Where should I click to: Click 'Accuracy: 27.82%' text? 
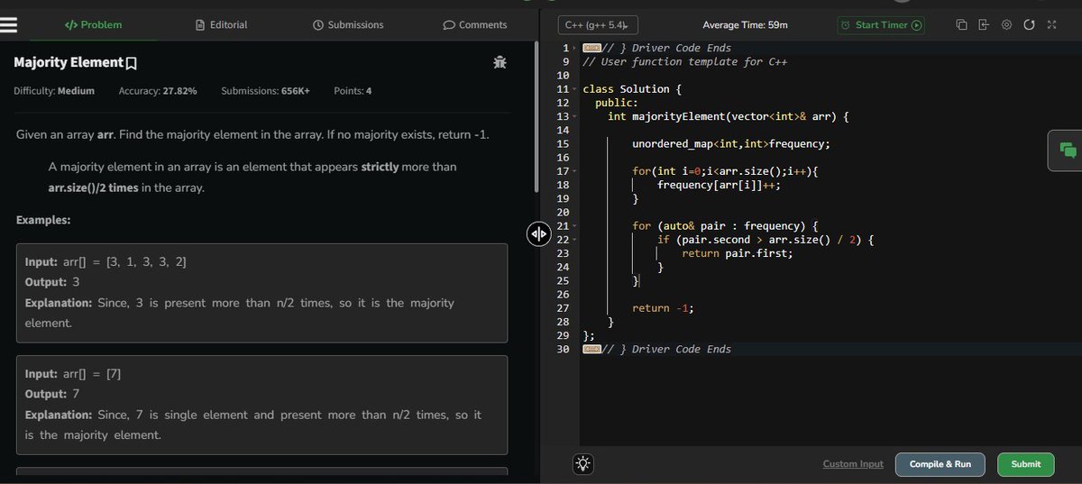tap(158, 91)
